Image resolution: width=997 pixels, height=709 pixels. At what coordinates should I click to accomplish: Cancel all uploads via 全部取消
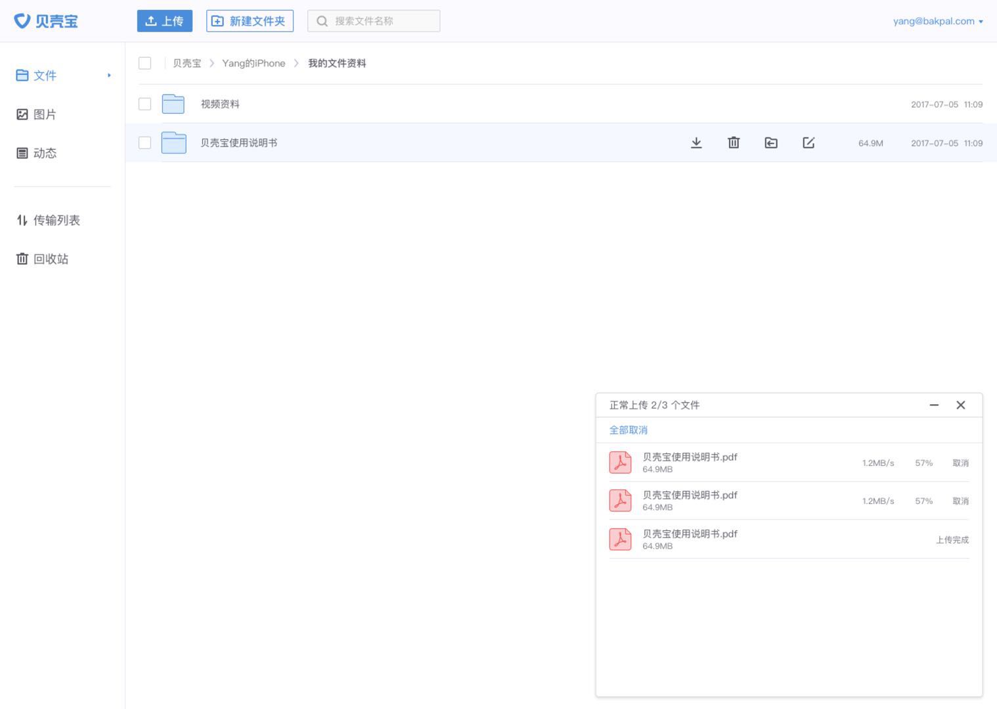628,430
